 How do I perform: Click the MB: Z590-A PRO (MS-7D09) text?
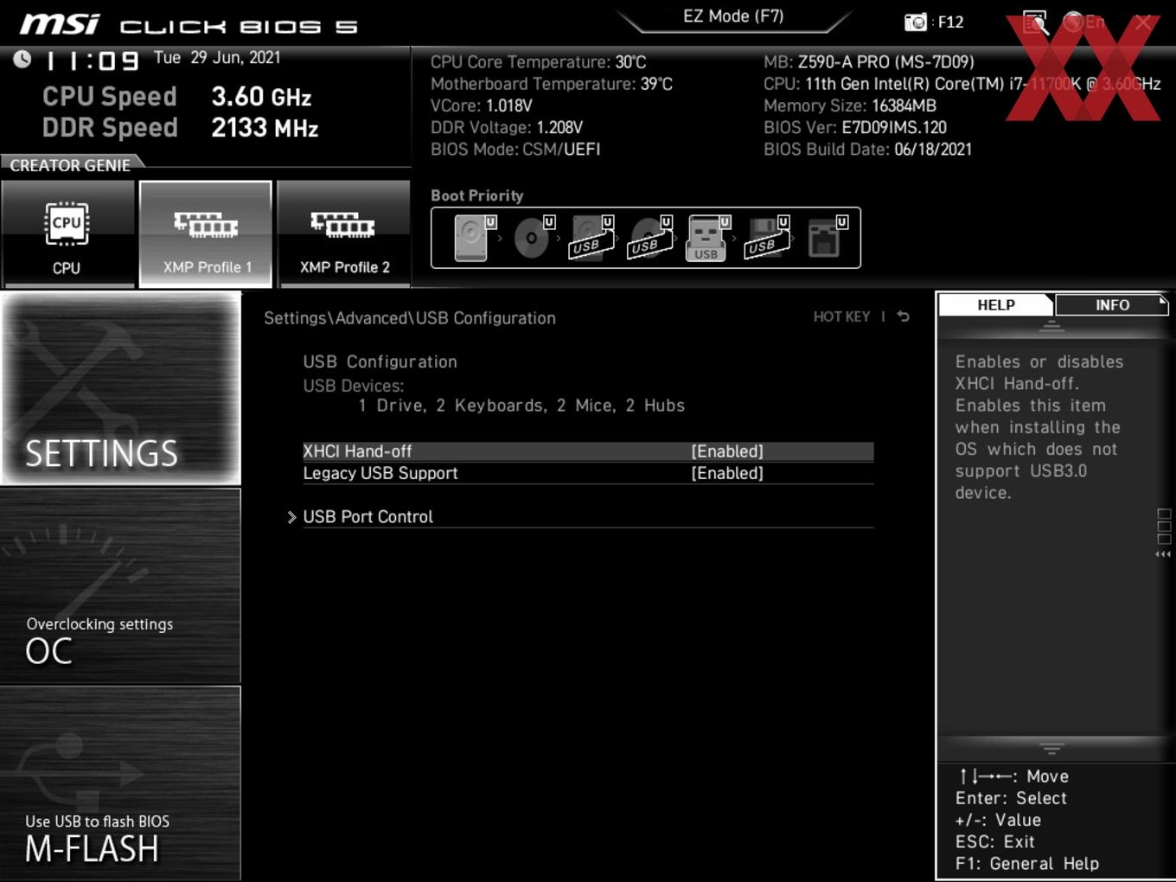point(869,62)
